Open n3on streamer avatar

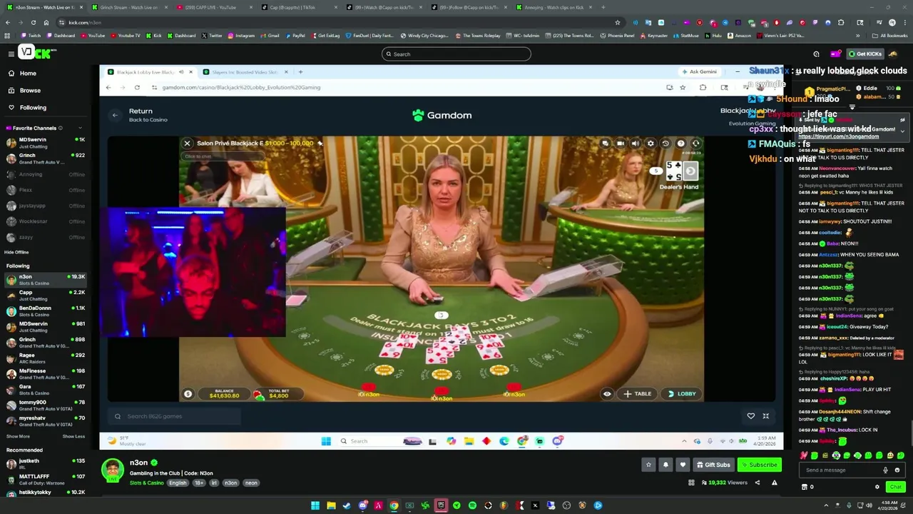(x=112, y=470)
